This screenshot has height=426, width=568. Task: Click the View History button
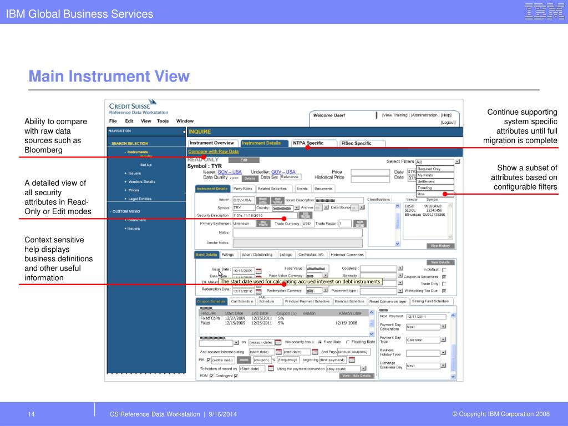click(440, 246)
